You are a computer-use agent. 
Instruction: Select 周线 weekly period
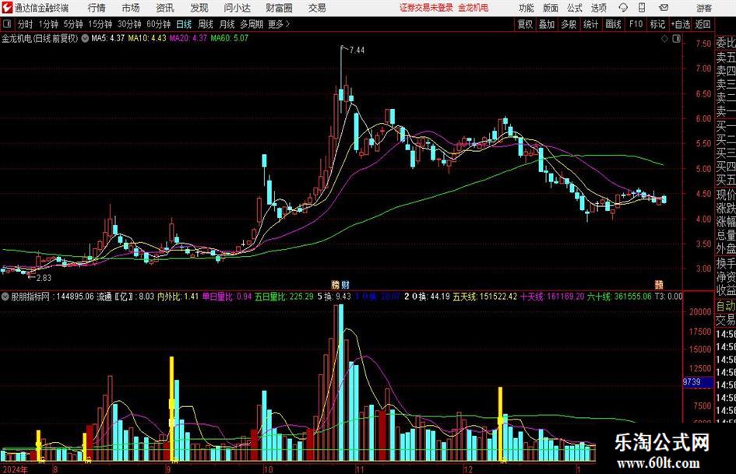click(206, 24)
